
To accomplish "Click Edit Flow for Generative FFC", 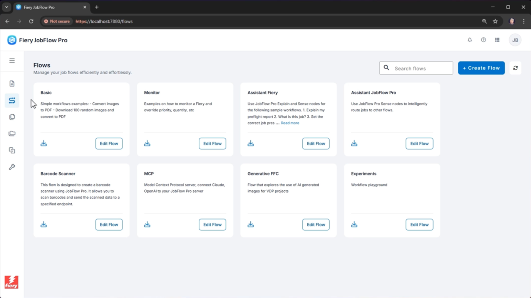I will (x=315, y=225).
